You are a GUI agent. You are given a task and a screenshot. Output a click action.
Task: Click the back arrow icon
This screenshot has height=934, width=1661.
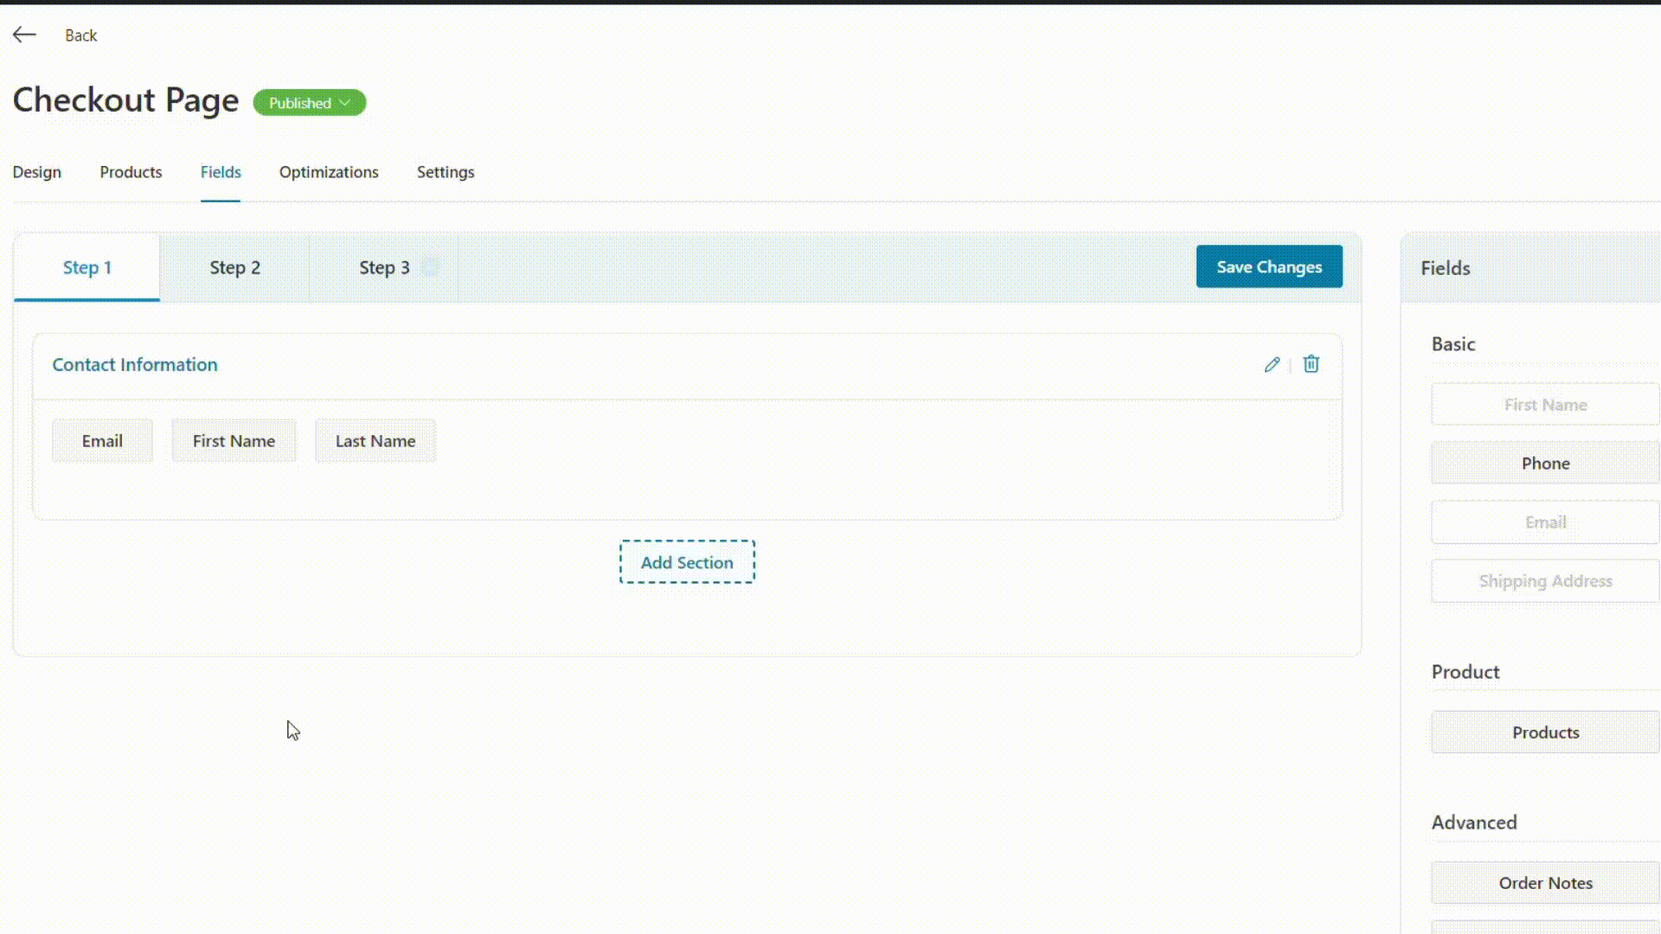(x=24, y=35)
